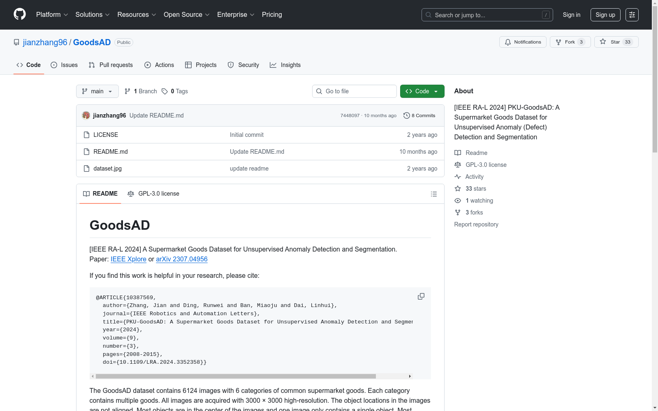Open the jianzhang96 owner link
658x411 pixels.
(45, 42)
